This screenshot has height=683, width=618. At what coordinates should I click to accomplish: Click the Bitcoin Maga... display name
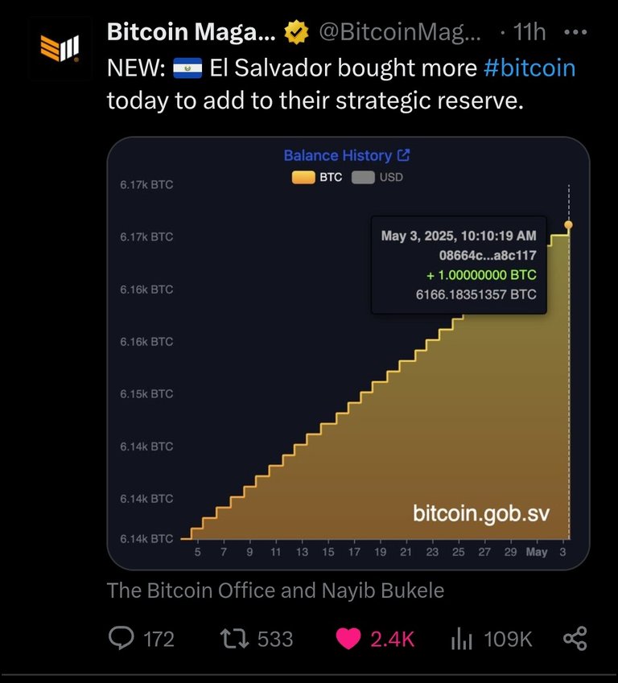pos(192,32)
